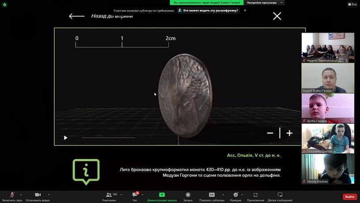Select Андрій Бойко-Гагарін video thumbnail

click(x=328, y=78)
